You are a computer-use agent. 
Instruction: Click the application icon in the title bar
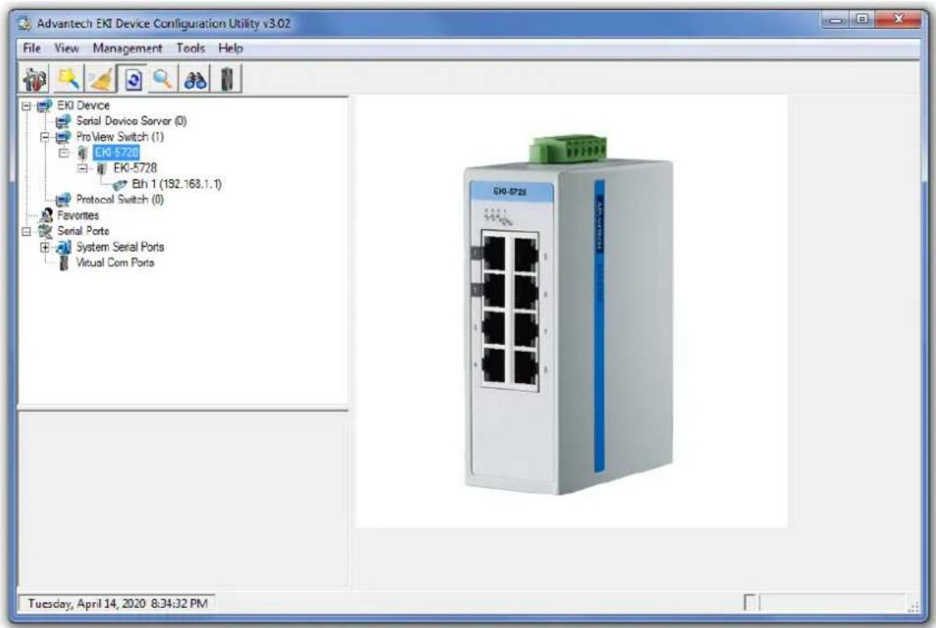(x=24, y=23)
